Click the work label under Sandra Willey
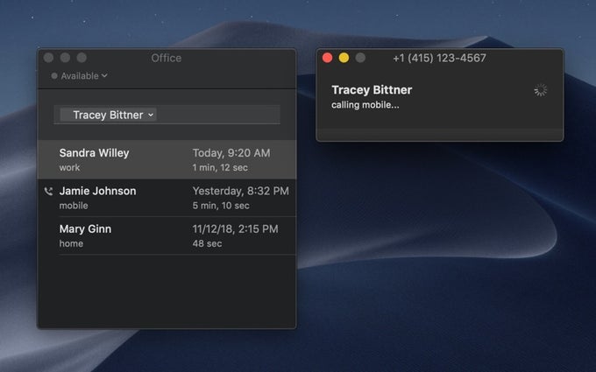Screen dimensions: 596x372 (x=69, y=167)
